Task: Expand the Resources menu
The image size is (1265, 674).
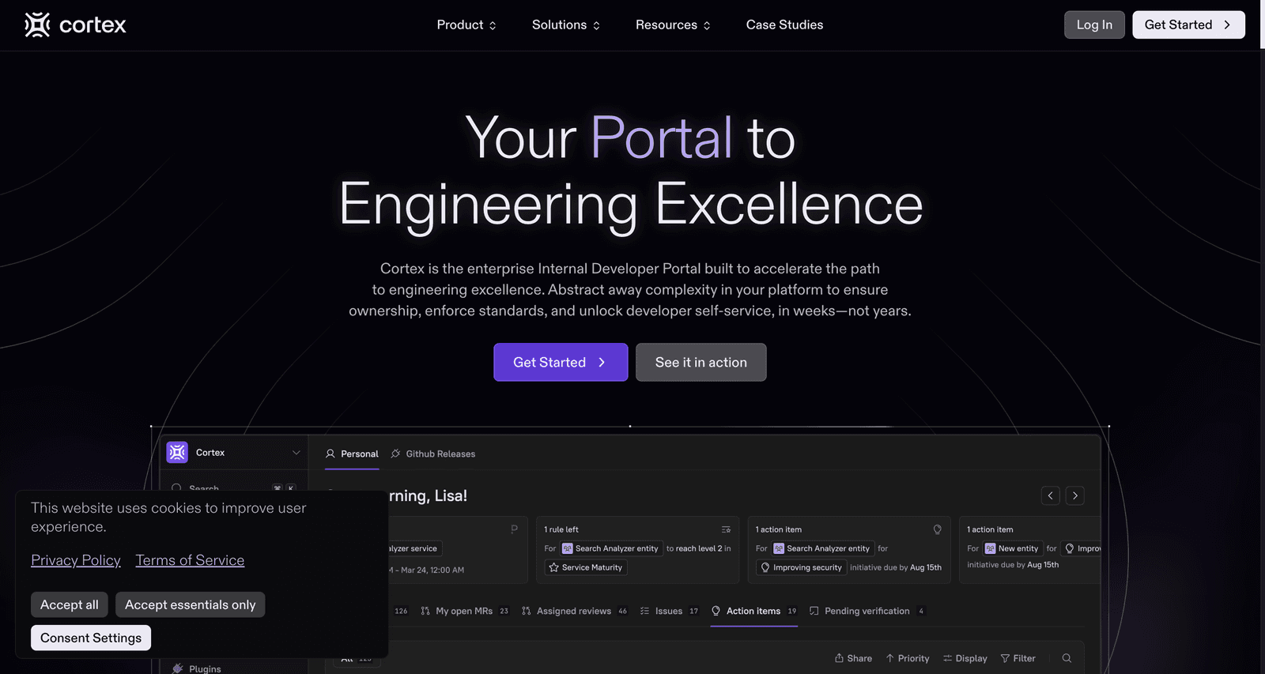Action: 673,25
